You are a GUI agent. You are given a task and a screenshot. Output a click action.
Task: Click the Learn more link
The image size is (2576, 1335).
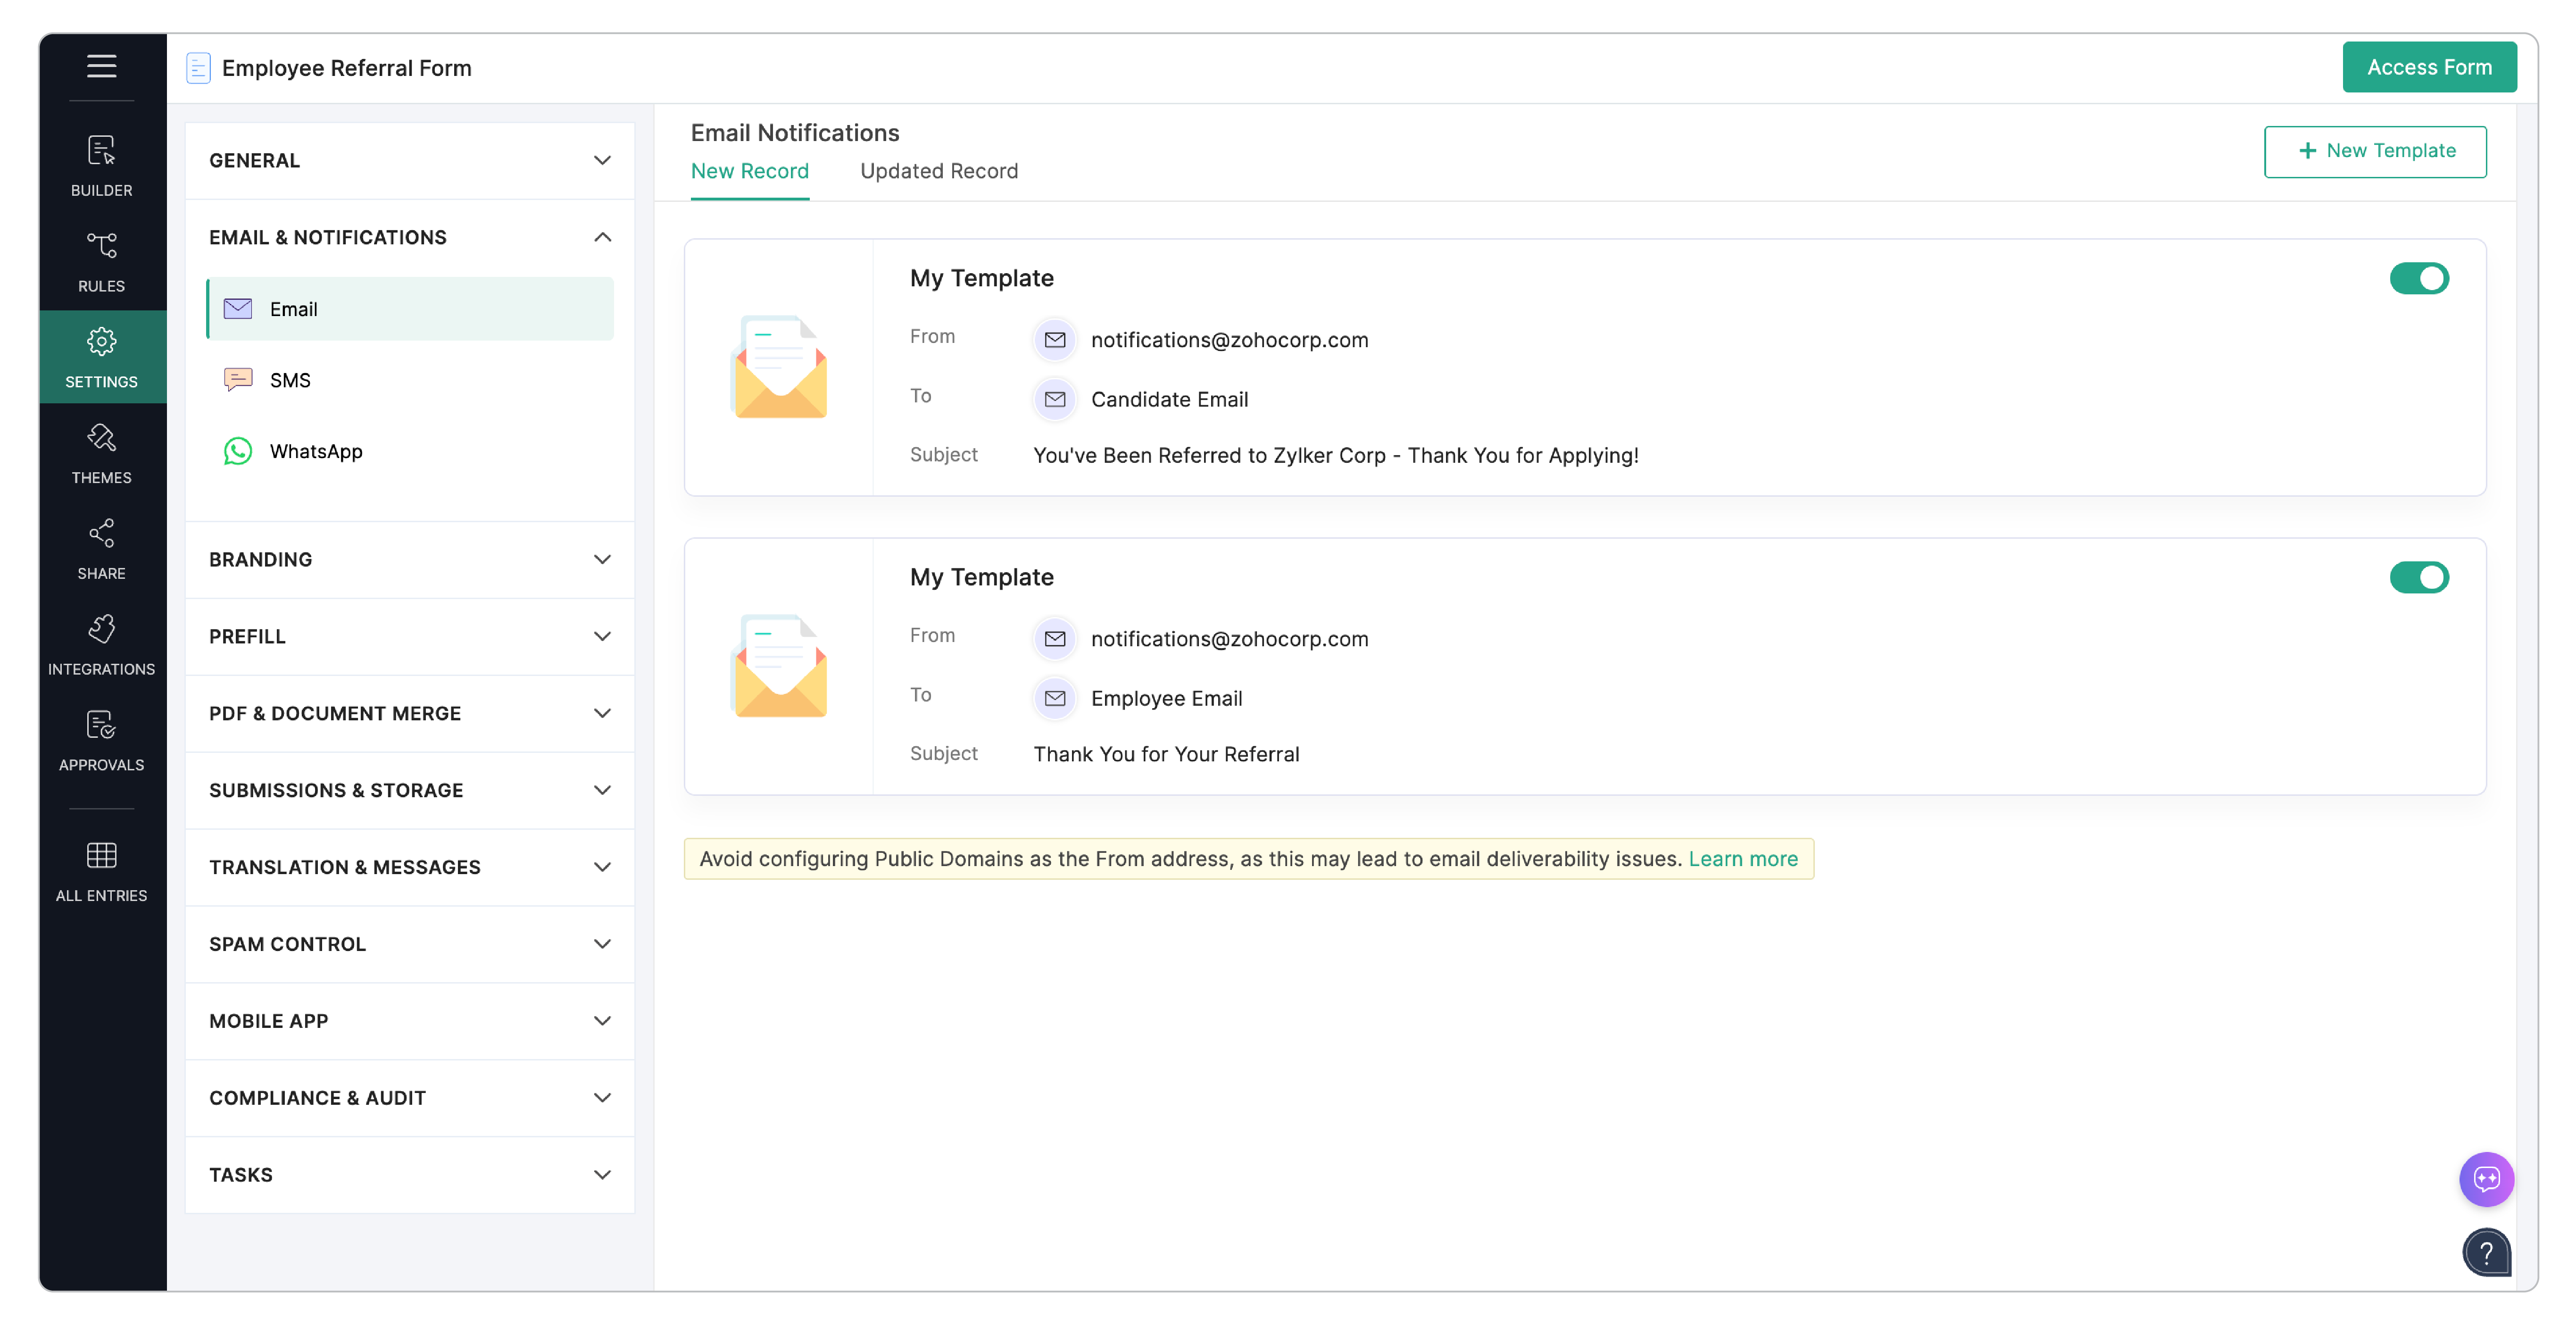tap(1742, 858)
